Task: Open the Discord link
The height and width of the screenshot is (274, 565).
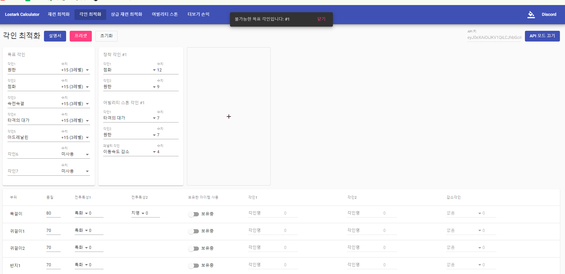Action: pos(549,14)
